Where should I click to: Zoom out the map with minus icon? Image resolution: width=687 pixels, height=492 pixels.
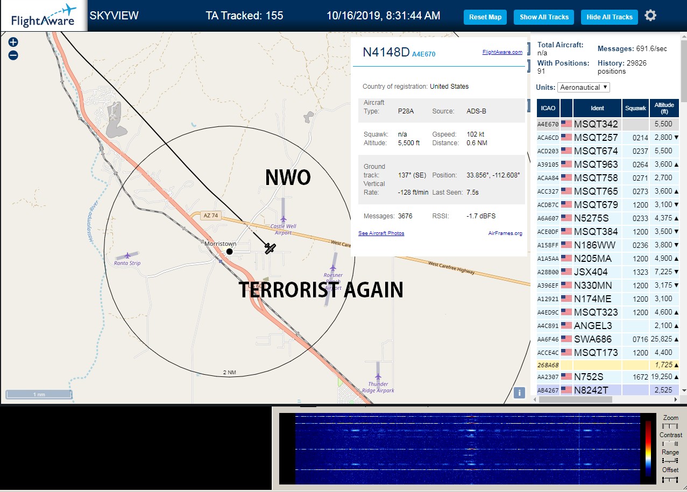pyautogui.click(x=13, y=55)
